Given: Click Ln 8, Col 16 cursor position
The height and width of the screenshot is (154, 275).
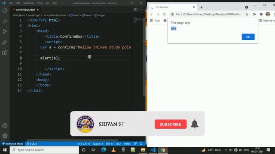Looking at the screenshot, I should [83, 144].
